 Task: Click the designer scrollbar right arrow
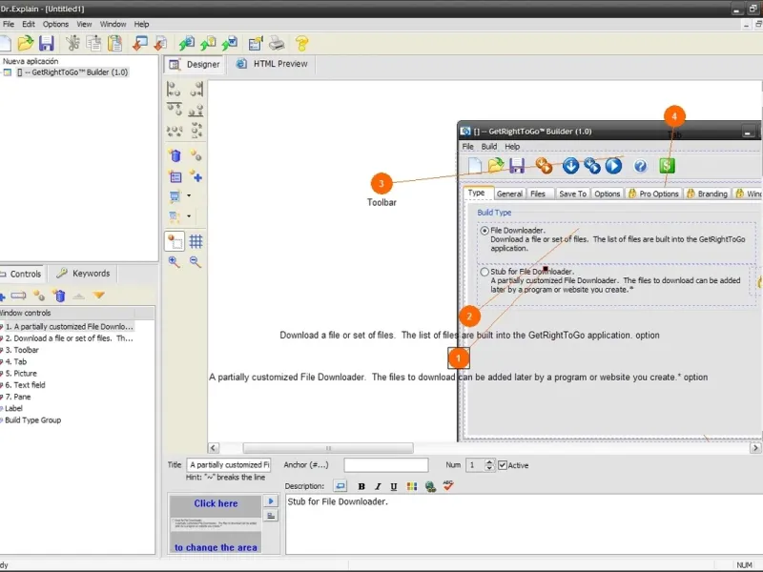pyautogui.click(x=755, y=448)
